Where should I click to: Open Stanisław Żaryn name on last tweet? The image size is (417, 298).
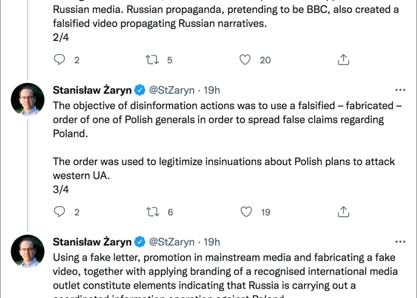point(92,242)
